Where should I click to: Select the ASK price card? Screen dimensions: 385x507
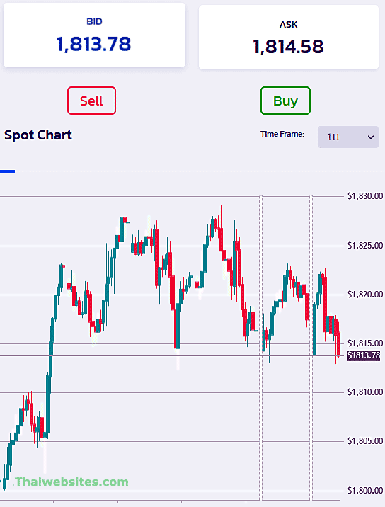click(288, 38)
